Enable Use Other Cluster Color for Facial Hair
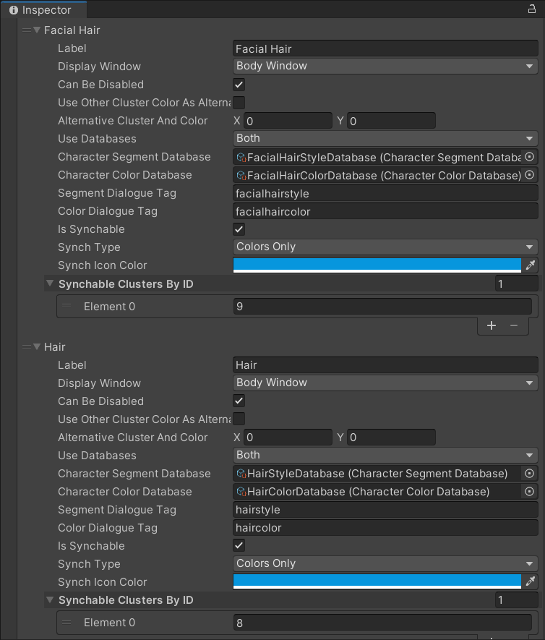The width and height of the screenshot is (545, 640). (x=239, y=103)
